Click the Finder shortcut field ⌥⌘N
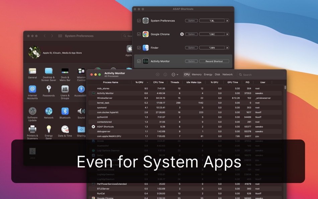This screenshot has width=318, height=199. pyautogui.click(x=212, y=48)
